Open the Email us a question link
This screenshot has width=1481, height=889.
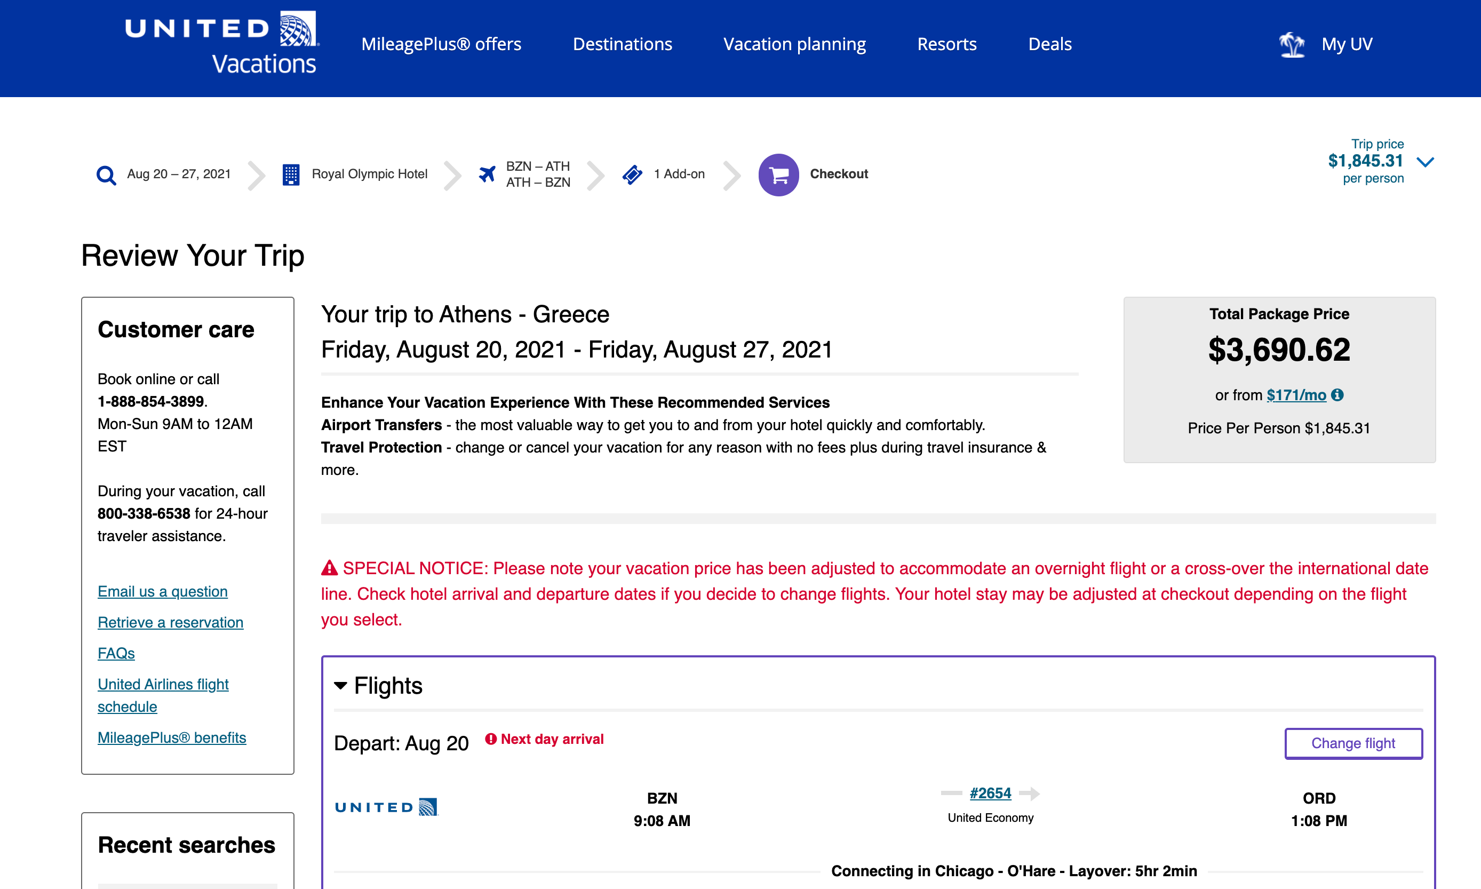[x=163, y=591]
